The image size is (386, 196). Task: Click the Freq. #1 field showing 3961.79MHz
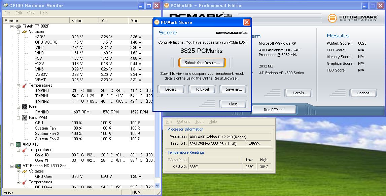(x=217, y=144)
